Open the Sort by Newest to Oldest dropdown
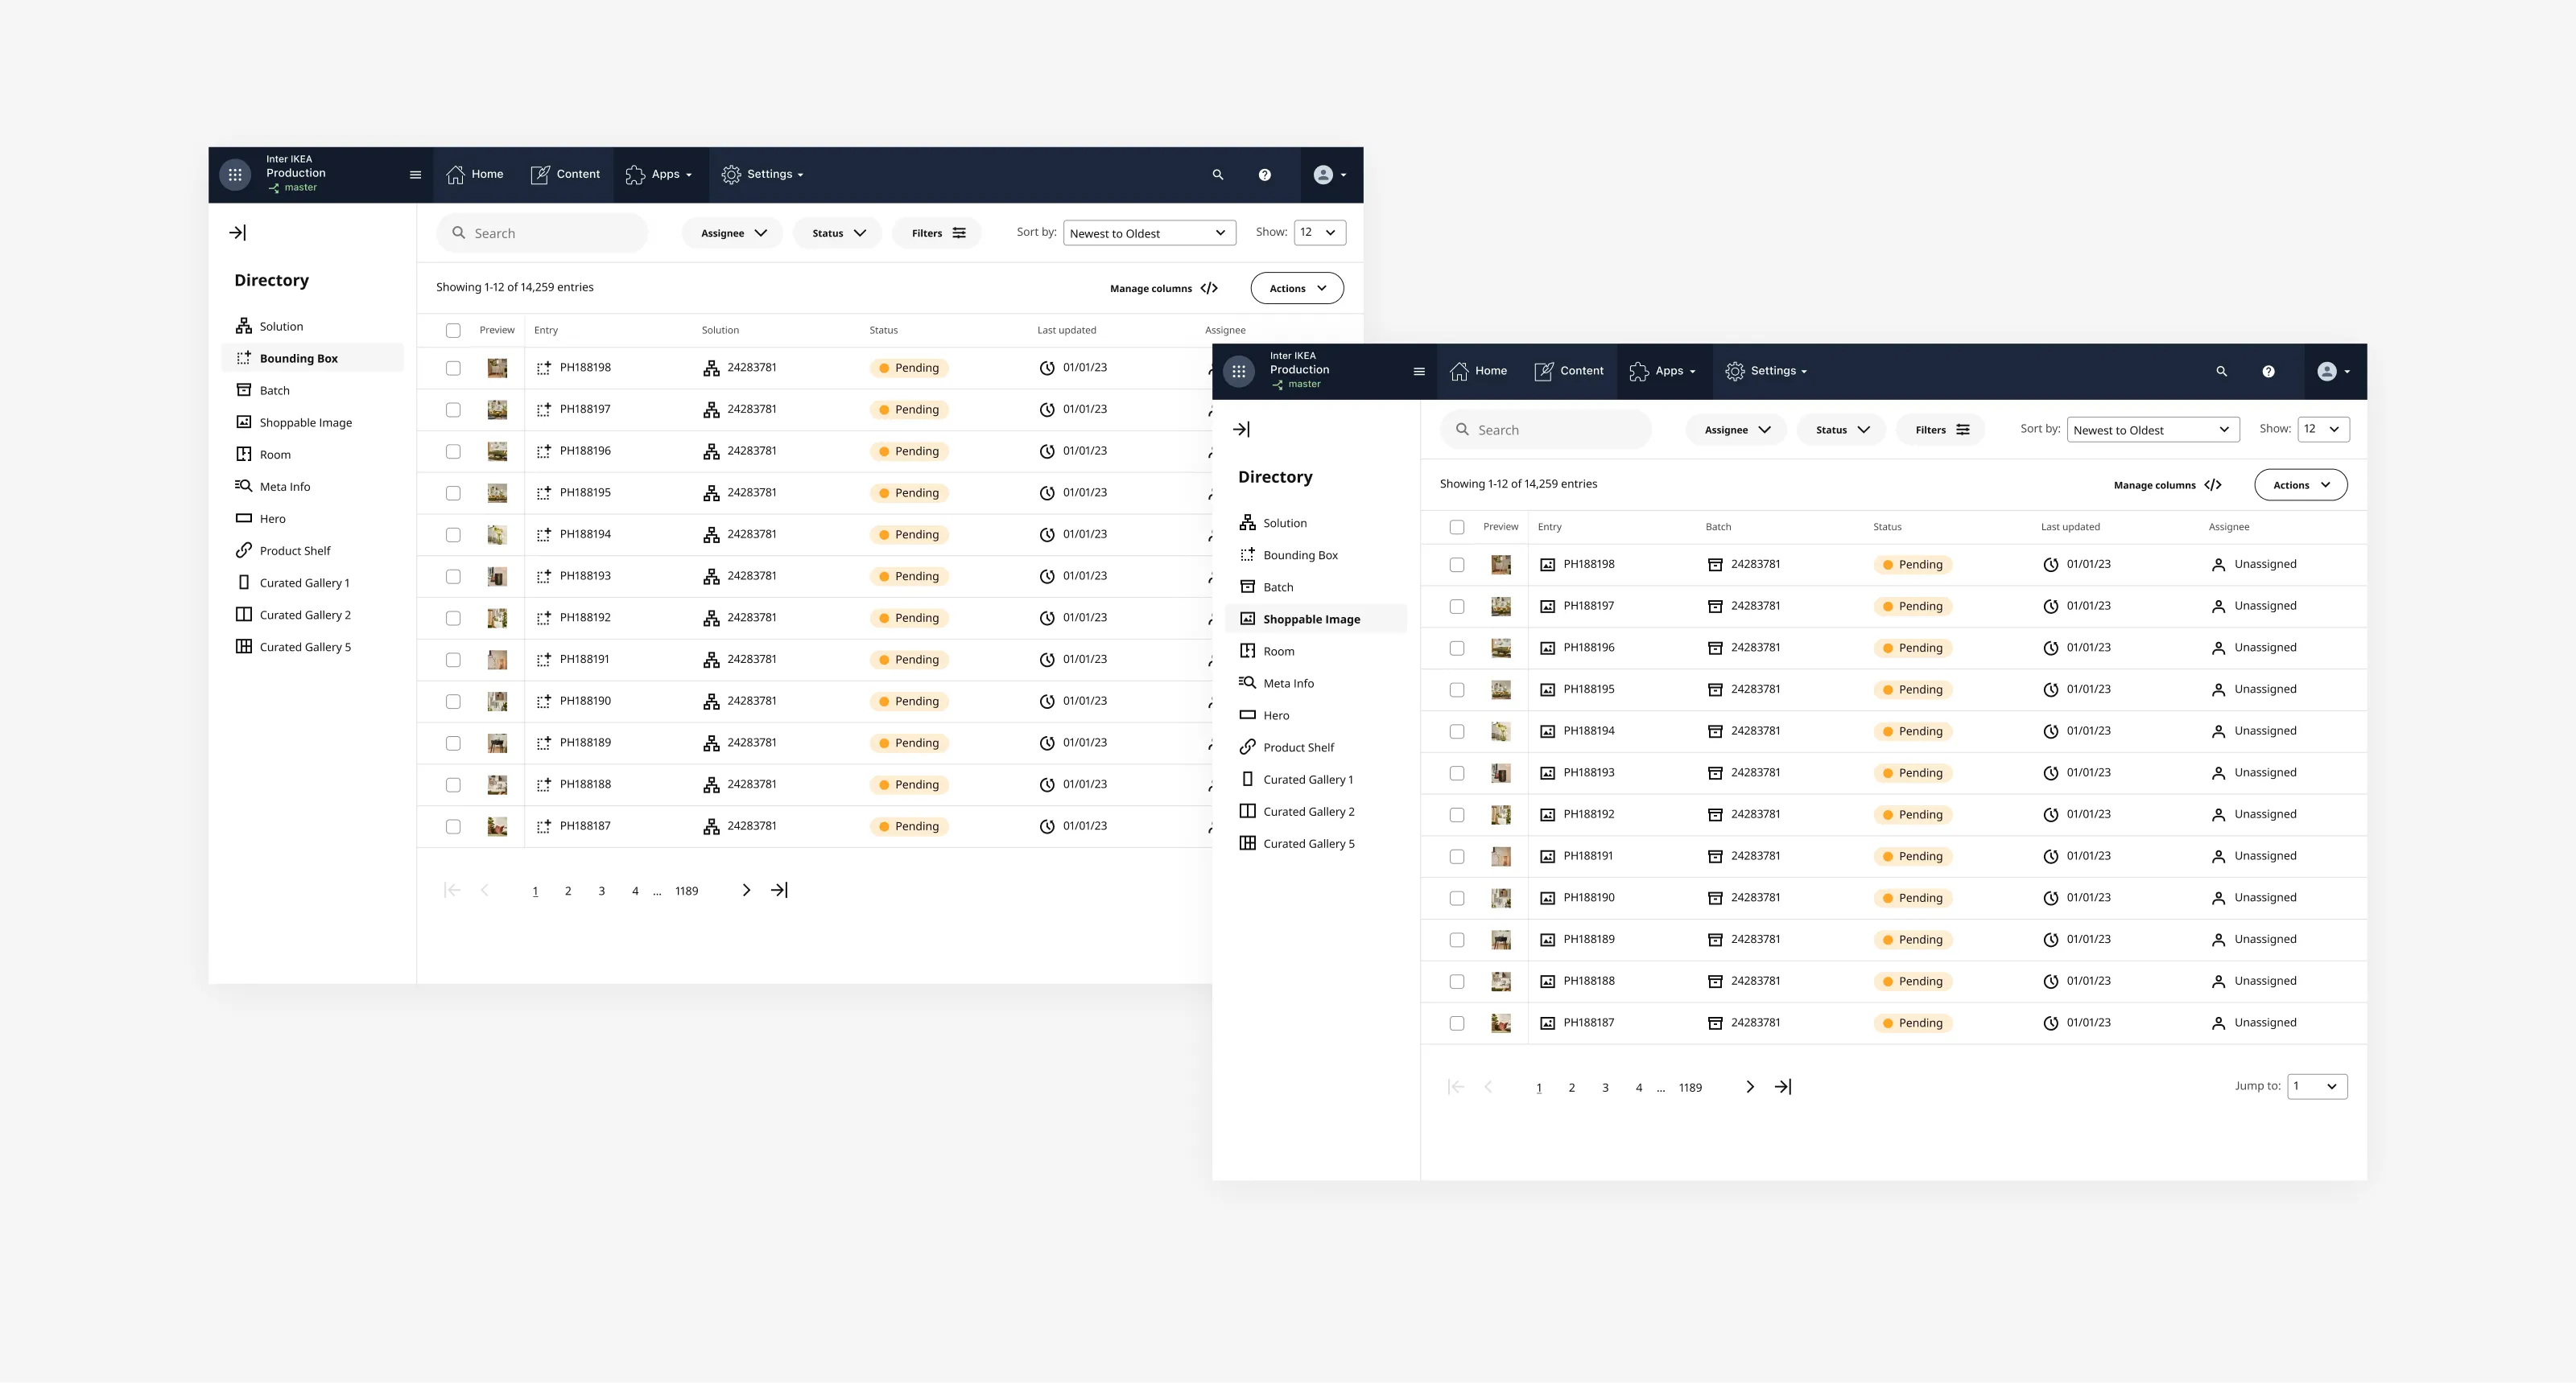The width and height of the screenshot is (2576, 1383). pyautogui.click(x=2152, y=429)
